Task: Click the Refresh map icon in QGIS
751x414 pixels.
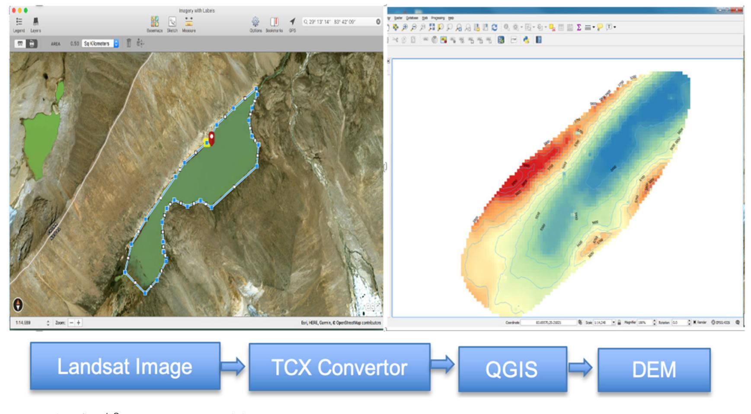Action: tap(494, 27)
